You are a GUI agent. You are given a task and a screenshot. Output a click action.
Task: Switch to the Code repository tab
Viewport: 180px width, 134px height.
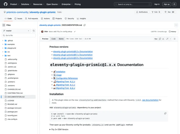point(8,19)
